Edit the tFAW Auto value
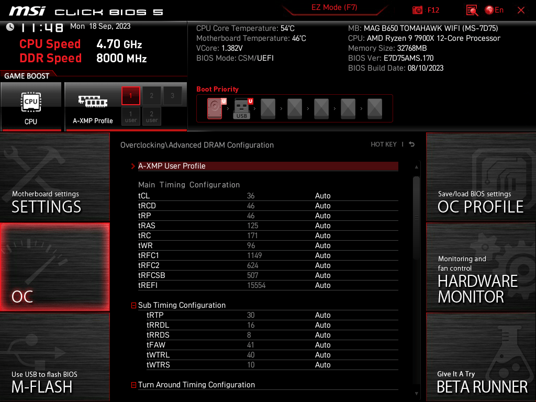Image resolution: width=536 pixels, height=402 pixels. [x=322, y=345]
